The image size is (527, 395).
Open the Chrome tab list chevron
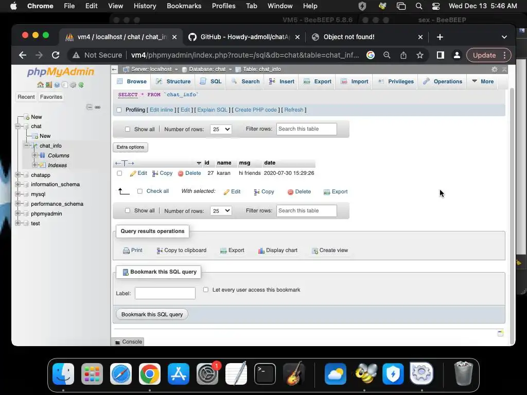point(504,37)
